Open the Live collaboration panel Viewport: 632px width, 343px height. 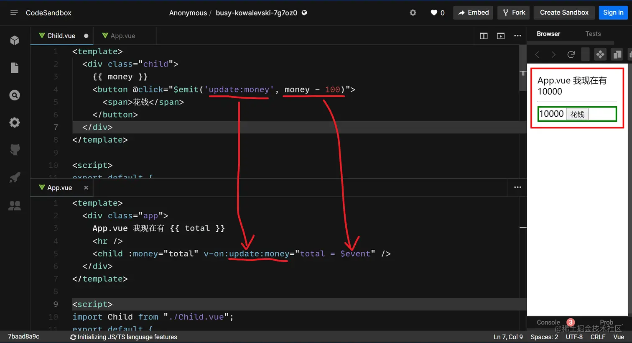[x=15, y=205]
